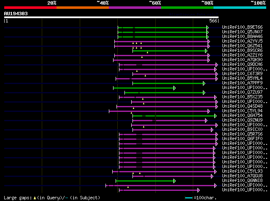This screenshot has height=201, width=270.
Task: Select the UniRef100_A7QK90 label
Action: click(x=242, y=60)
